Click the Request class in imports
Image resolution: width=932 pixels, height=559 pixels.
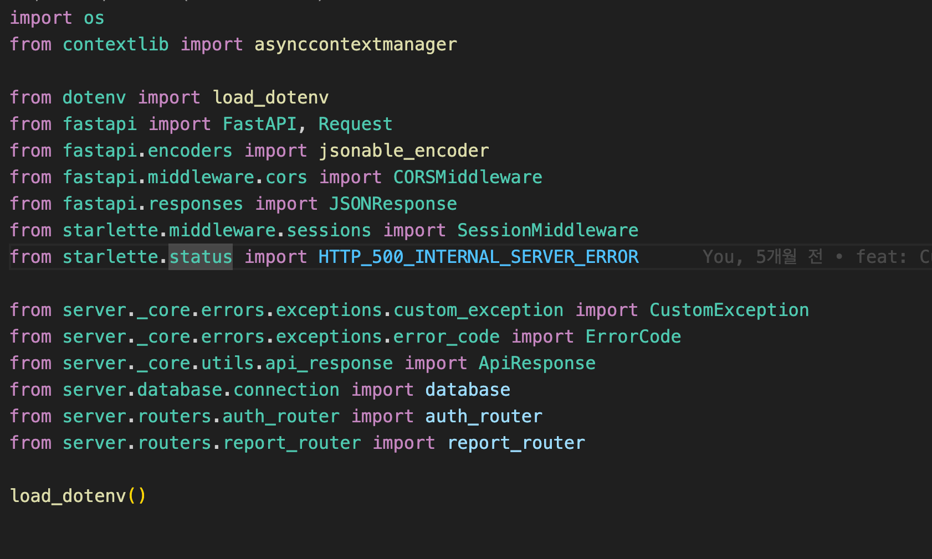tap(355, 124)
